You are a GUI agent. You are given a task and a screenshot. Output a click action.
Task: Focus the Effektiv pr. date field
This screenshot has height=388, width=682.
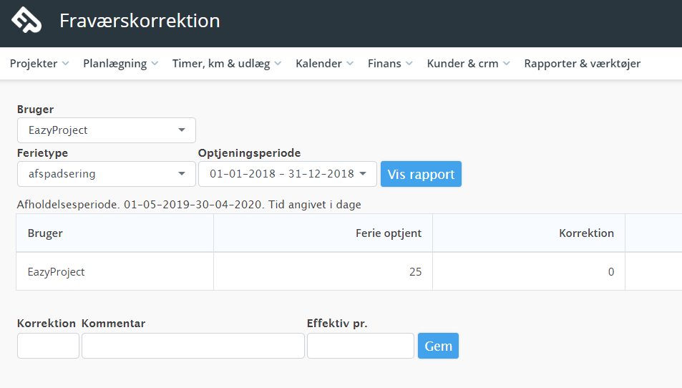point(361,346)
